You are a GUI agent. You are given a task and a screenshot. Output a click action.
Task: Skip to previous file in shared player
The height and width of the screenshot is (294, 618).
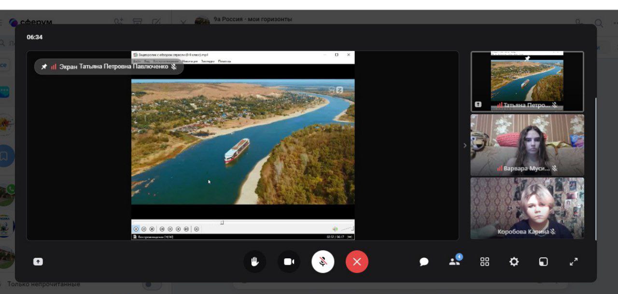tap(162, 229)
